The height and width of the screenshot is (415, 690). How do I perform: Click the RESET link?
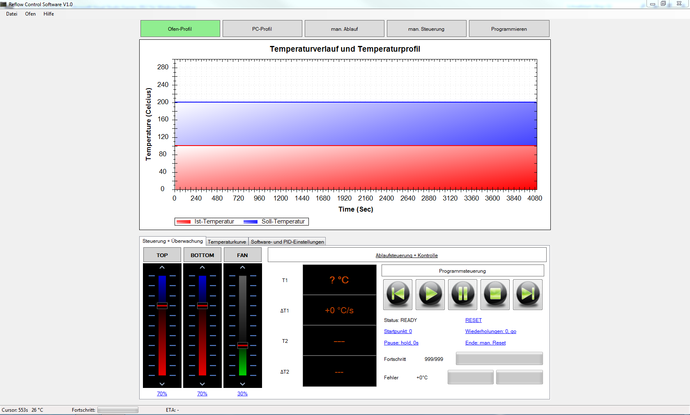pos(474,320)
